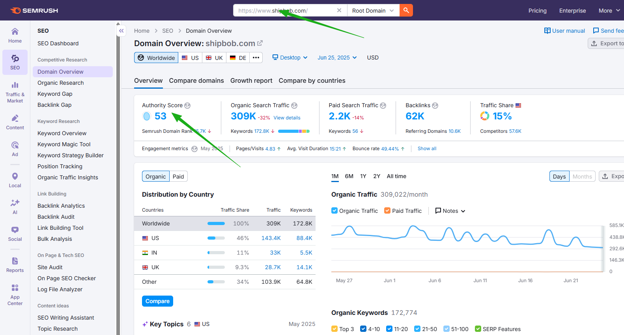Select the All time range
This screenshot has width=624, height=335.
tap(396, 176)
